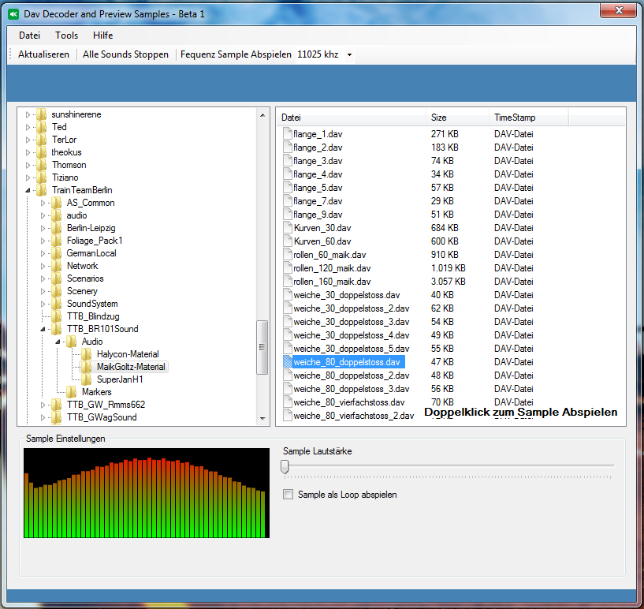Click the Size column header

pyautogui.click(x=456, y=118)
